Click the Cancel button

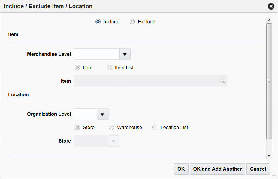click(x=258, y=169)
